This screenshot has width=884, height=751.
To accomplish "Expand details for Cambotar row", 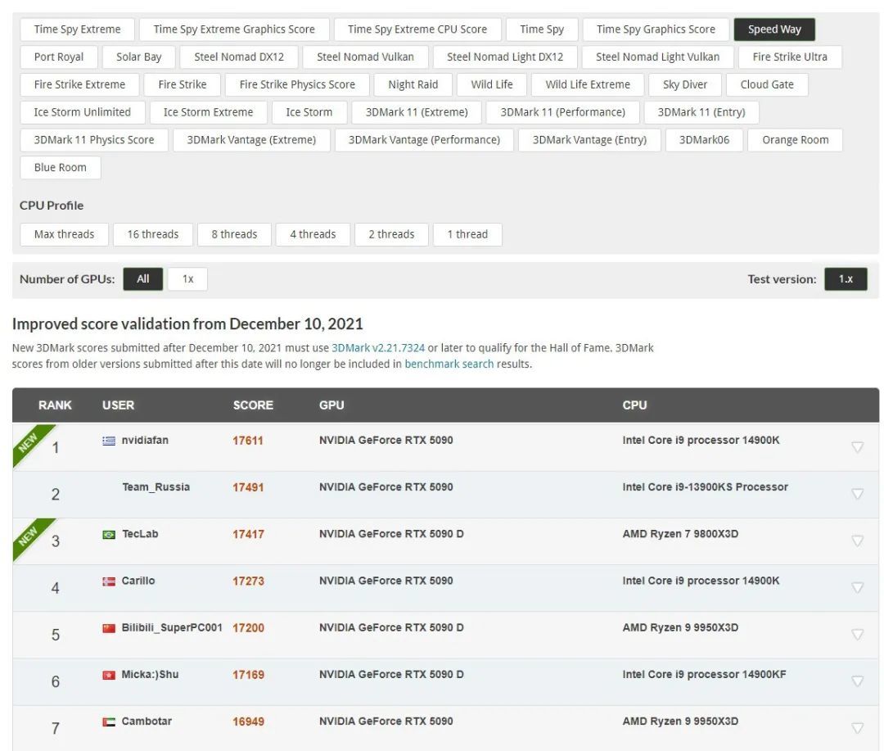I will (x=857, y=728).
